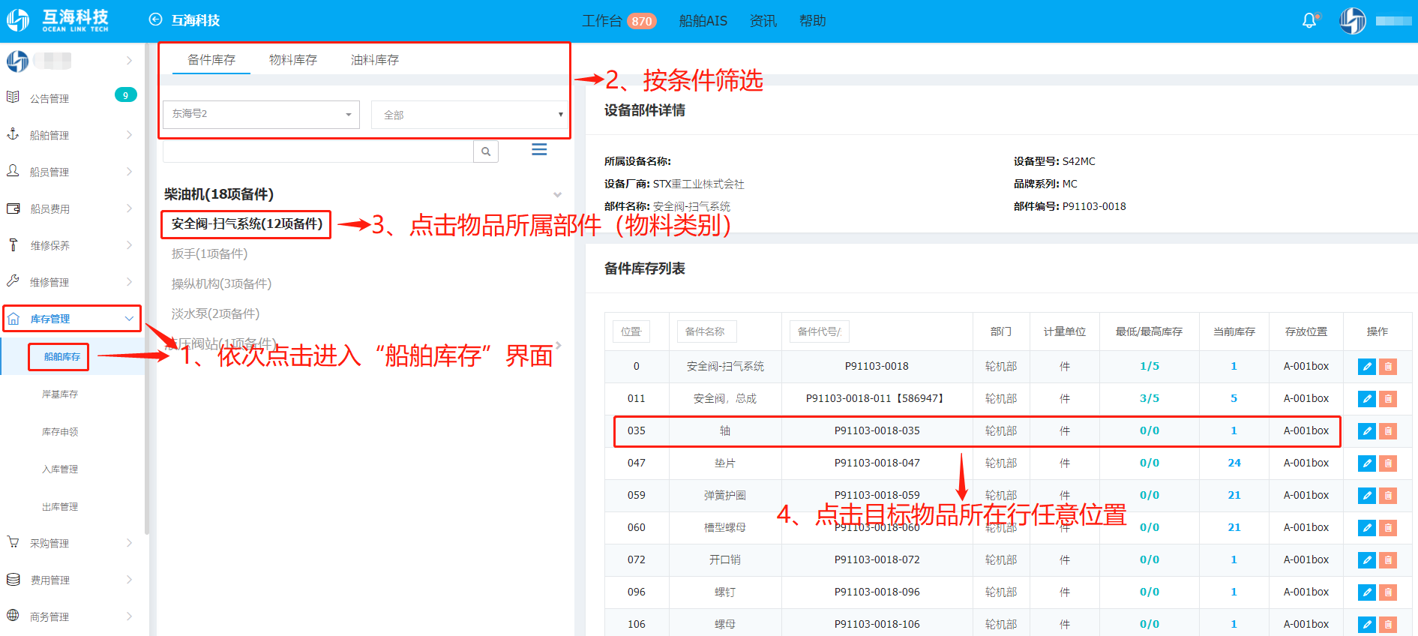This screenshot has width=1418, height=636.
Task: Open 库存申领 submenu item
Action: pyautogui.click(x=60, y=432)
